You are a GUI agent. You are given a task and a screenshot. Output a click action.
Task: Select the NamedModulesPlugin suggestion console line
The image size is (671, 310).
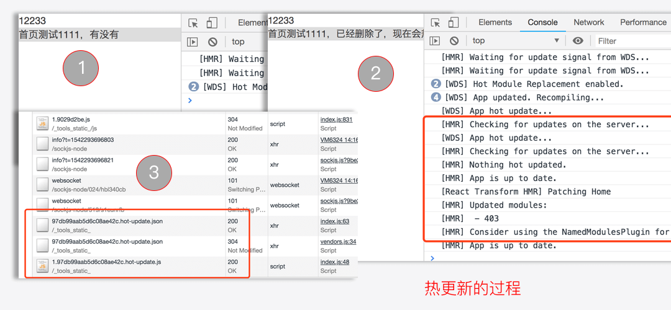(x=556, y=232)
